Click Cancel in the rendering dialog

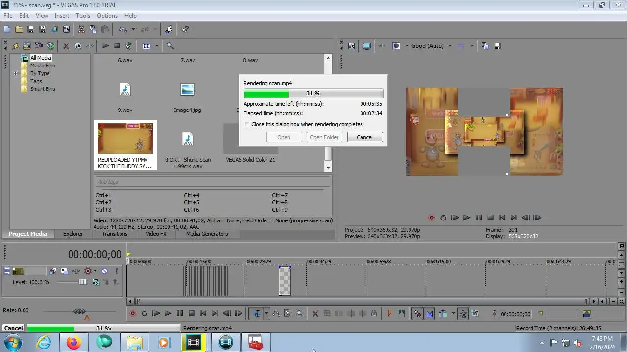365,137
